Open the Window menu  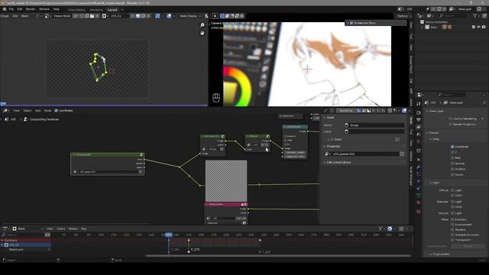44,9
